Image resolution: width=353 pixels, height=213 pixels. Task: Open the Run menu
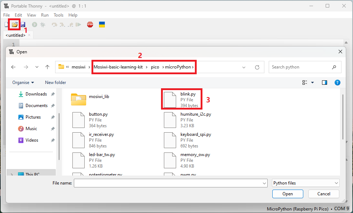click(x=45, y=15)
